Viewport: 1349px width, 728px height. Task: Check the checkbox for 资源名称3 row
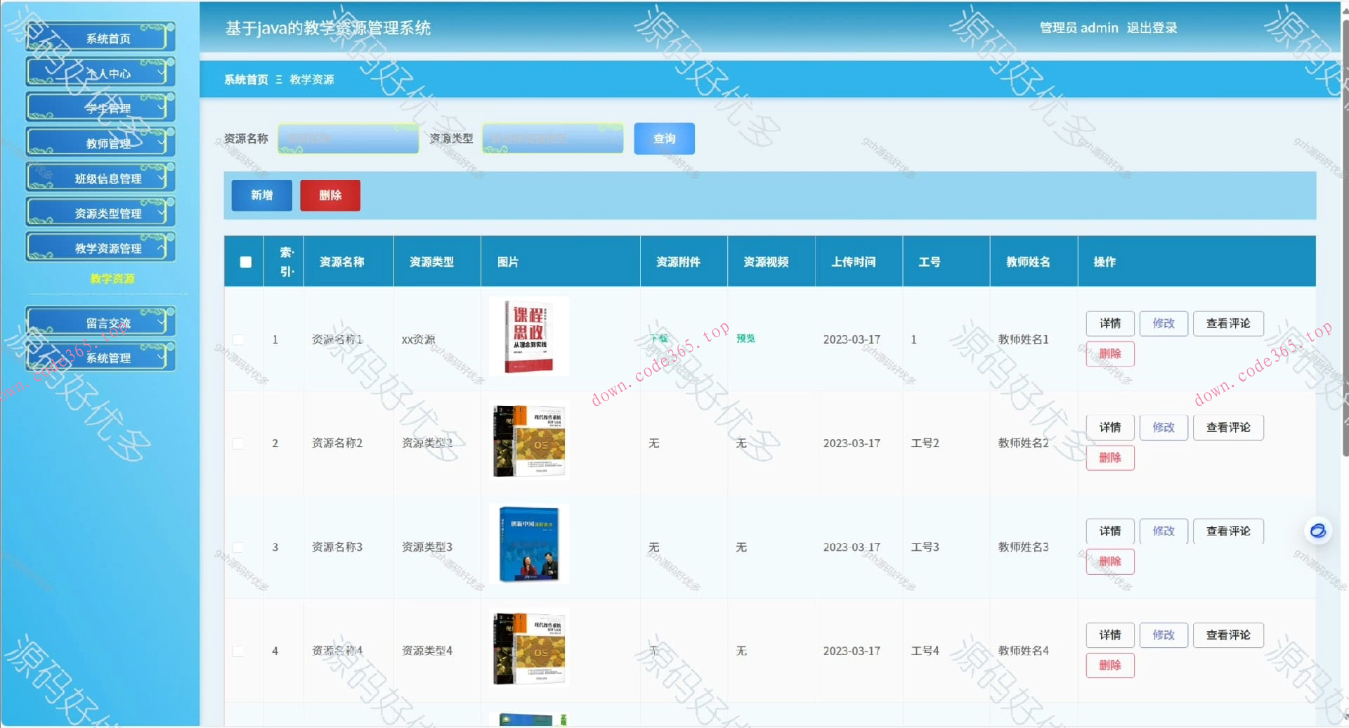238,547
